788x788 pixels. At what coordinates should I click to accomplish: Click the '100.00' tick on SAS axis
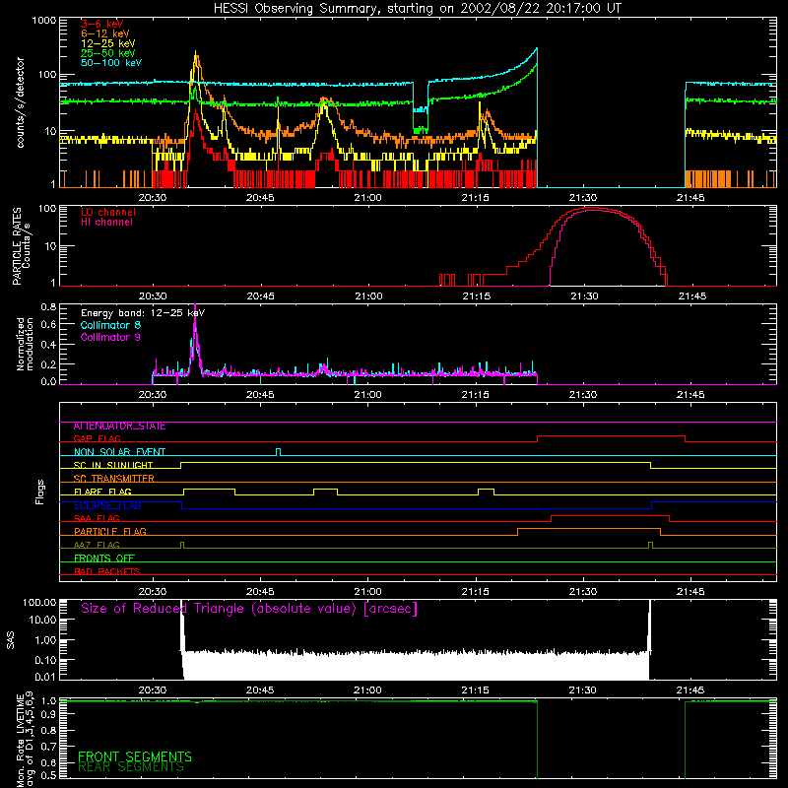click(39, 603)
